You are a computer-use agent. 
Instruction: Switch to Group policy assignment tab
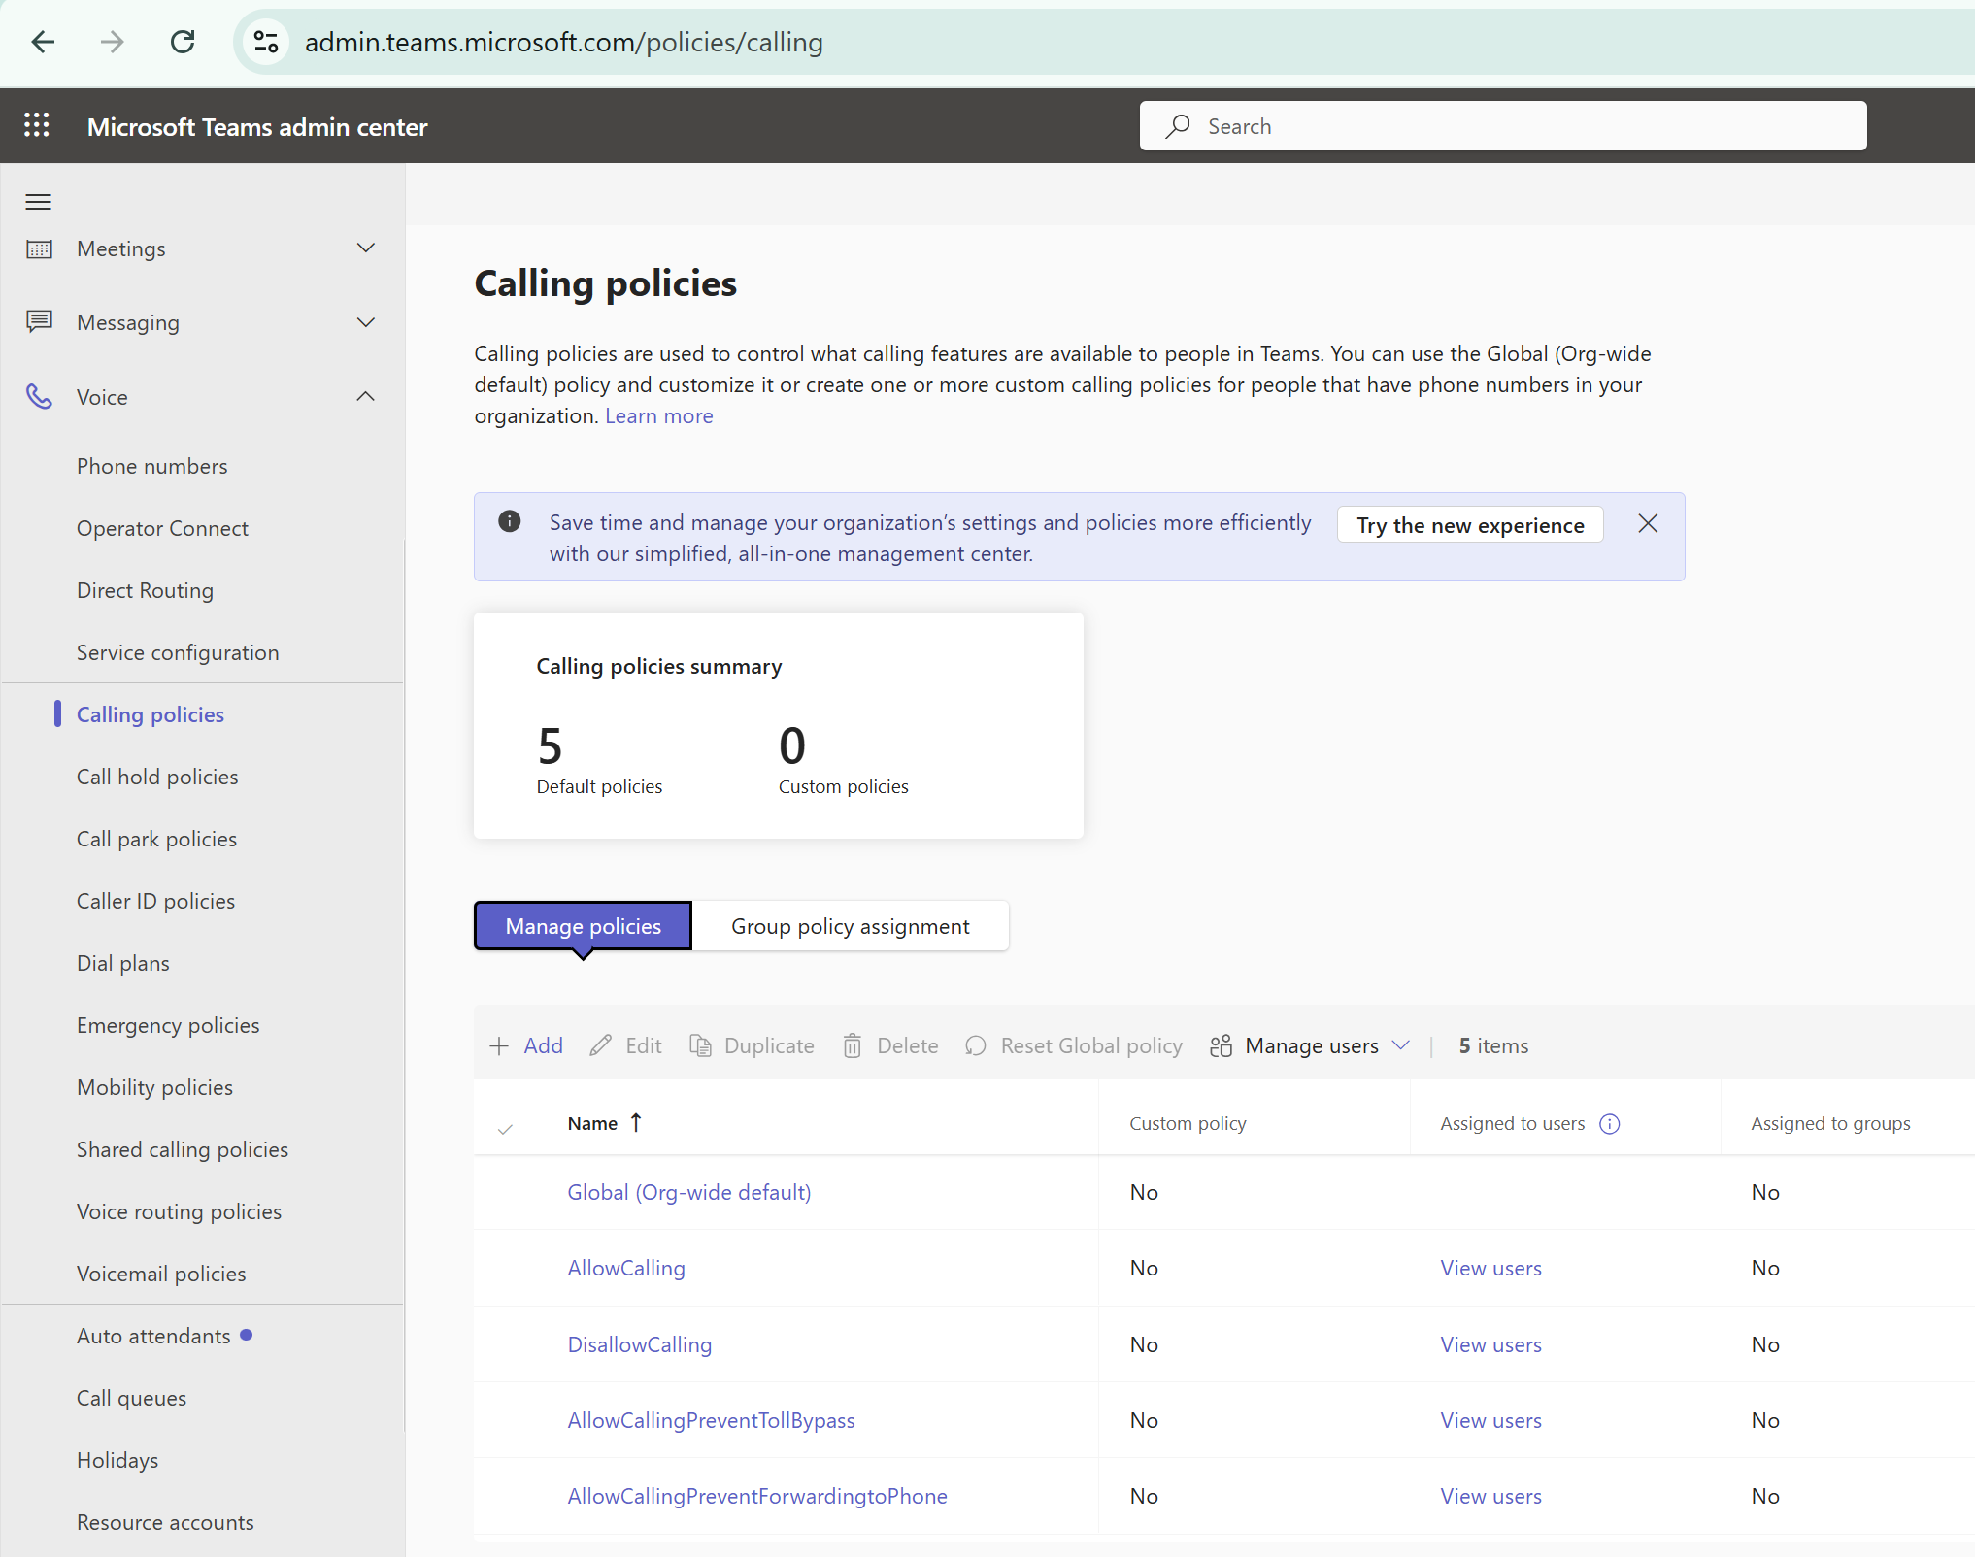(850, 926)
